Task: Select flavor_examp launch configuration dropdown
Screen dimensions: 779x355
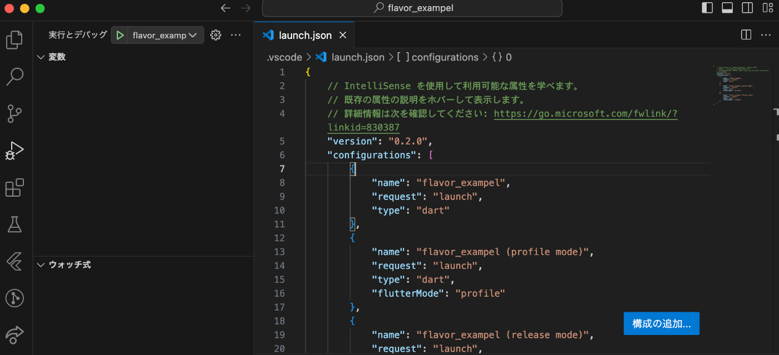Action: tap(164, 35)
